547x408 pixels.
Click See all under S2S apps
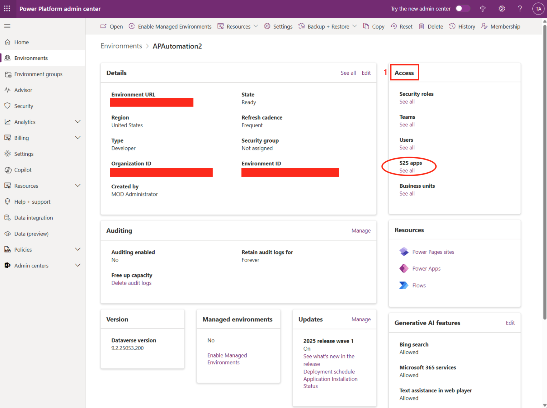point(407,170)
